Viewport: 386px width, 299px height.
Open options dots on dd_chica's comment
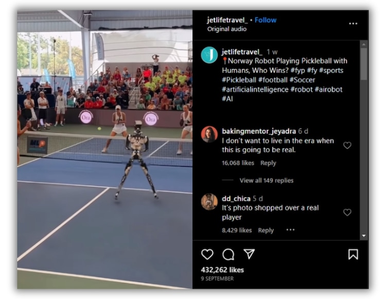click(290, 230)
